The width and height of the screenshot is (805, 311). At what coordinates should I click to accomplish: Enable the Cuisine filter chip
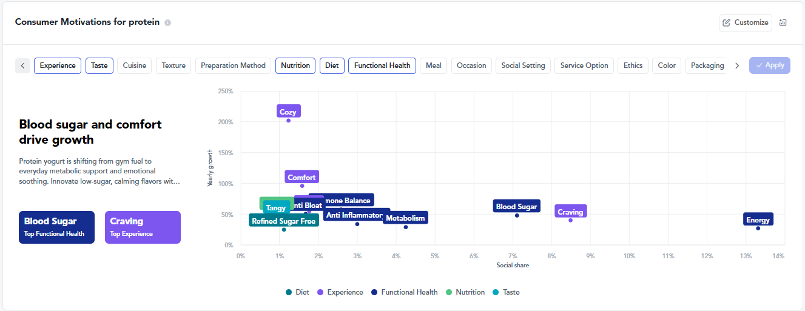click(134, 65)
